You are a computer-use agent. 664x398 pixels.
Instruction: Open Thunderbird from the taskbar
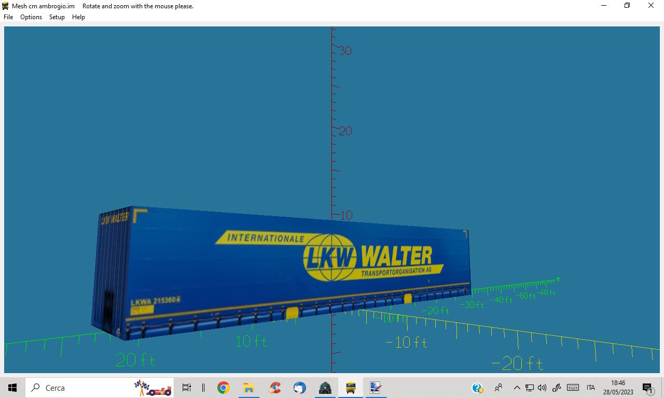299,388
